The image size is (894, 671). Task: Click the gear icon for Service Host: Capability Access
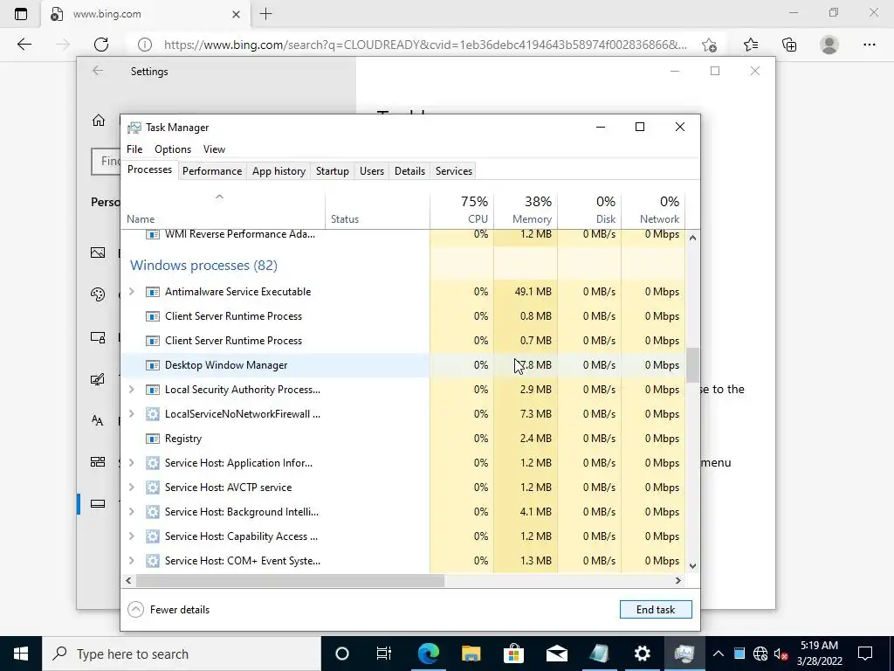pyautogui.click(x=152, y=536)
